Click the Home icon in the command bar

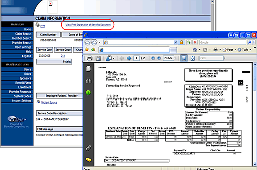coord(195,49)
